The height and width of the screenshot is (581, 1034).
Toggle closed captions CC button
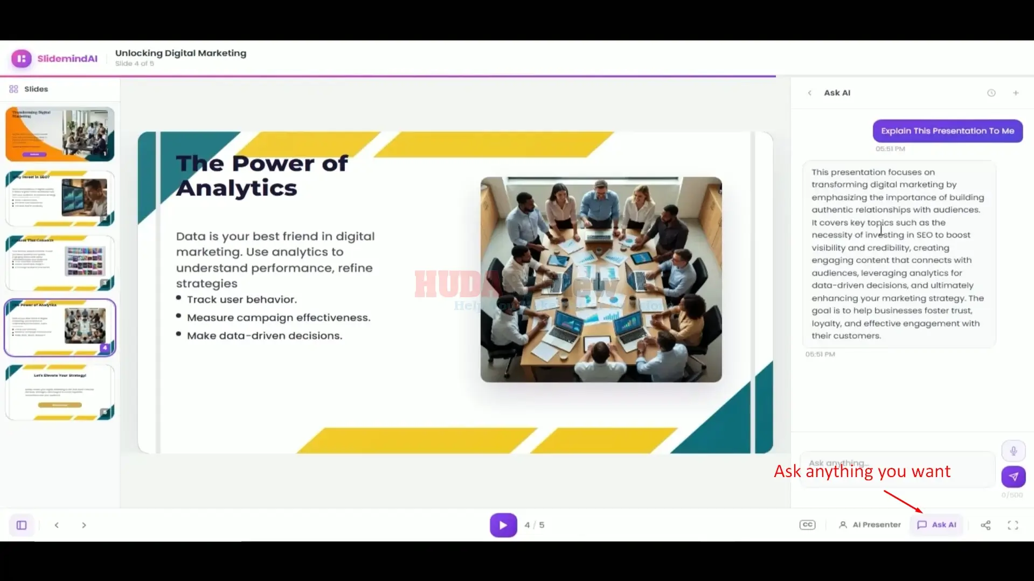coord(807,525)
